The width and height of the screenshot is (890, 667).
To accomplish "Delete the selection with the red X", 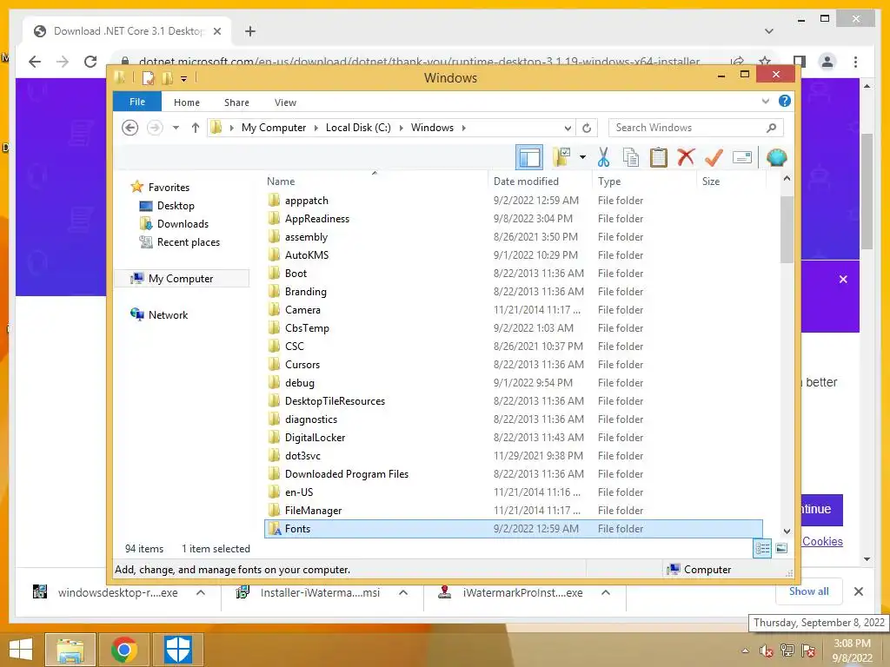I will [x=686, y=157].
